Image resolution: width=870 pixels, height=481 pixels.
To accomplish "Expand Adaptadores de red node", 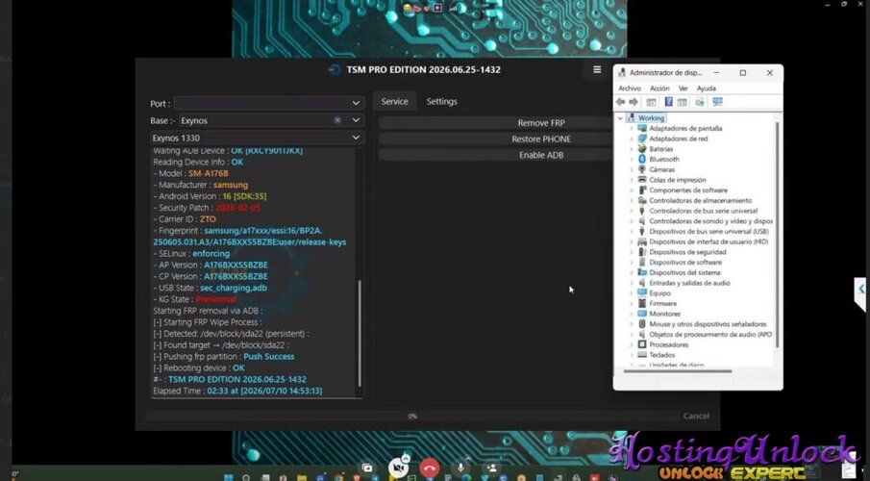I will (x=632, y=139).
